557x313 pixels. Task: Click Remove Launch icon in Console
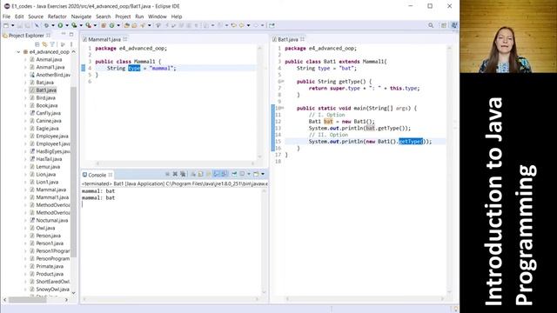(x=175, y=174)
